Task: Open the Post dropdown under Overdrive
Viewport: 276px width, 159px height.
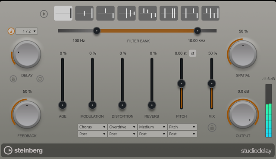Action: [x=122, y=134]
